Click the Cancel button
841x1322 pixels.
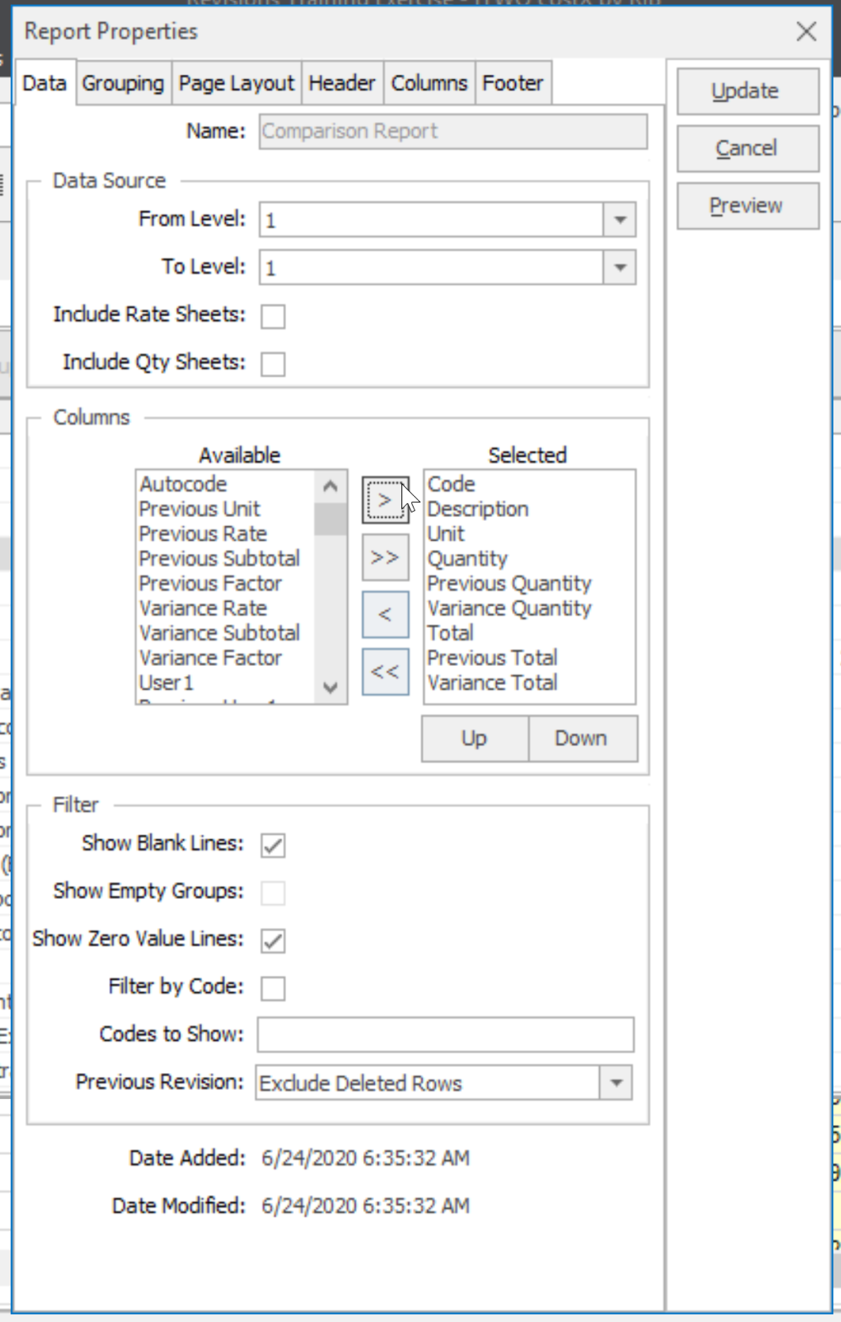(x=748, y=148)
